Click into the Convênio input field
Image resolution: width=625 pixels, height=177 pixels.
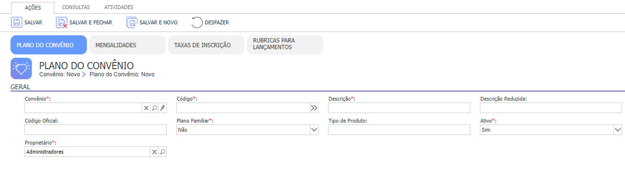(x=84, y=108)
